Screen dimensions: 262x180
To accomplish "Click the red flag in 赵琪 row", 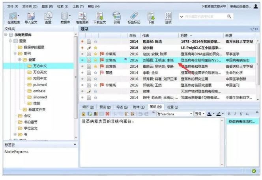I will [x=102, y=54].
